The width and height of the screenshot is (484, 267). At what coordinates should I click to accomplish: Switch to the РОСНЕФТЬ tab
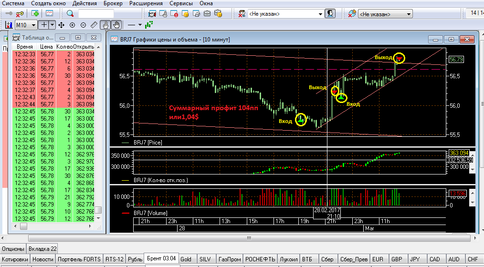tap(260, 259)
